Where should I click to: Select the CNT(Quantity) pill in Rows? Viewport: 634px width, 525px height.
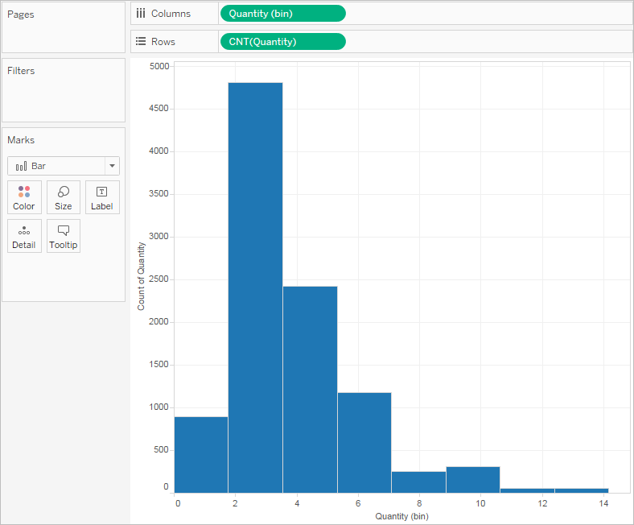coord(283,42)
